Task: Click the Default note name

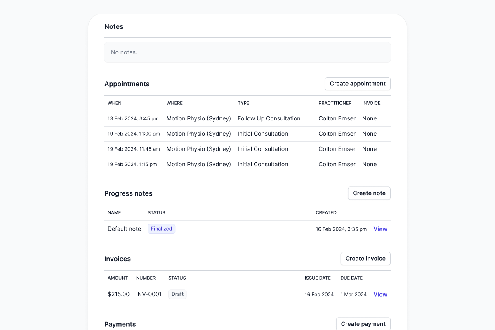Action: (x=124, y=229)
